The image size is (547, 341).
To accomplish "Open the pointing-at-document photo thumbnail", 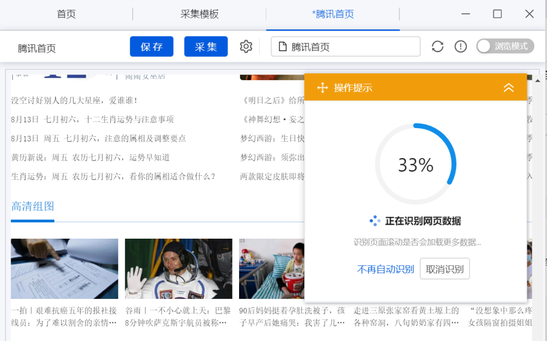I will click(x=64, y=269).
